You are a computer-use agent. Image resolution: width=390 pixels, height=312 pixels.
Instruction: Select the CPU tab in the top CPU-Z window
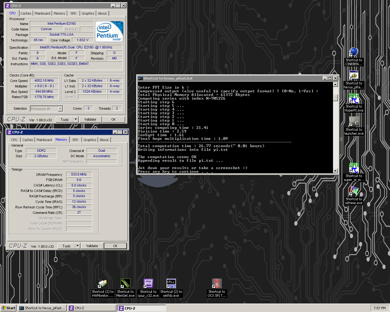coord(12,13)
